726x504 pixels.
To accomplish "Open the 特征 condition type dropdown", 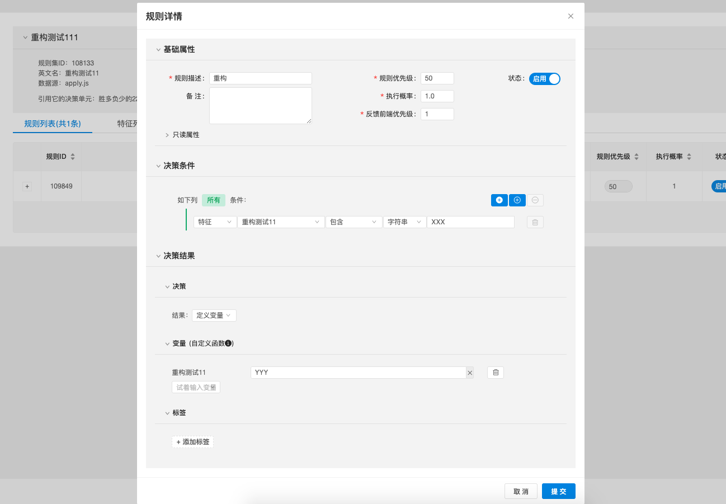I will click(x=215, y=222).
